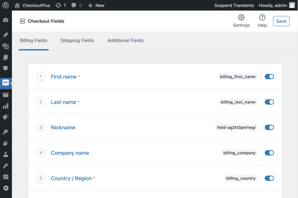Open Comments icon in sidebar
This screenshot has height=198, width=298.
(x=6, y=68)
